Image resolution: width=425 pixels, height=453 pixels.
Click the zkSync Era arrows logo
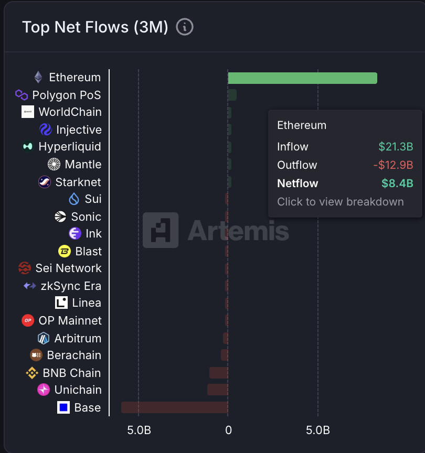(x=30, y=286)
